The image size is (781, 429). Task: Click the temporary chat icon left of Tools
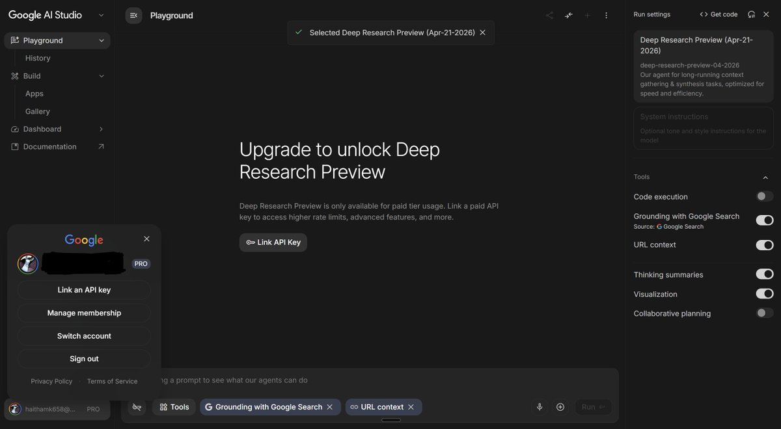137,407
